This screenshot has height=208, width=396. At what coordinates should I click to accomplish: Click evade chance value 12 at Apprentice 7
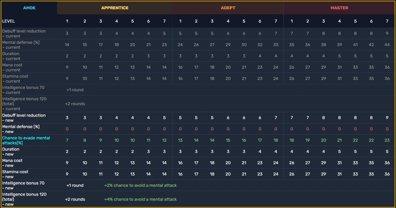pyautogui.click(x=164, y=140)
